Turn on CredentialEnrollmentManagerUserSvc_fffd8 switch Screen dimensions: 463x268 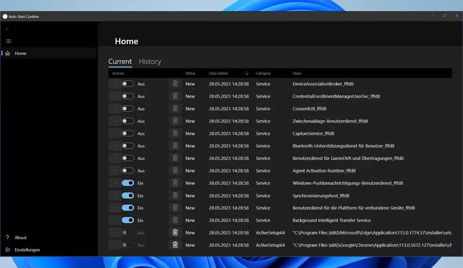[x=128, y=96]
